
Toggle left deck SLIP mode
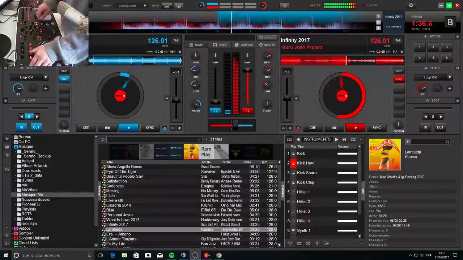click(x=64, y=71)
